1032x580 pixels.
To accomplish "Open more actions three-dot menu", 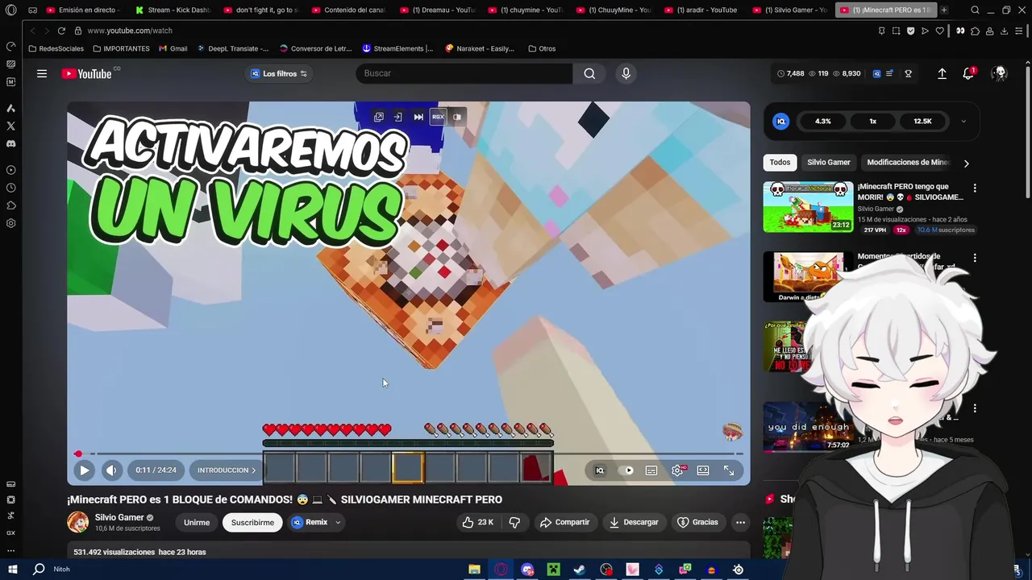I will coord(740,522).
